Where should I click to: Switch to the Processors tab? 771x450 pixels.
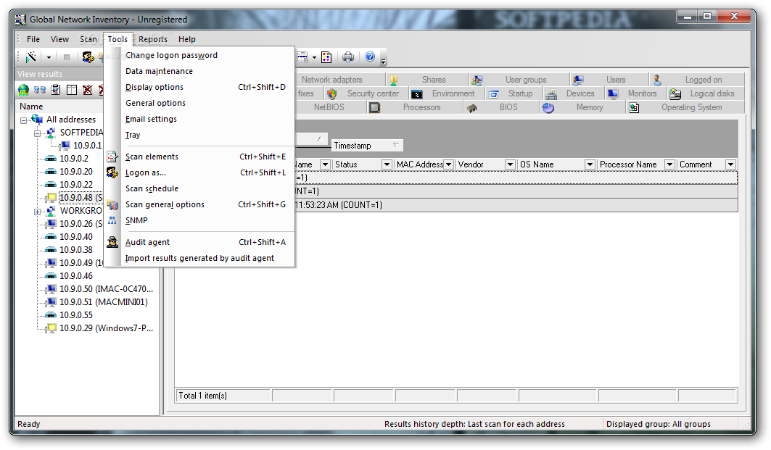pyautogui.click(x=415, y=107)
